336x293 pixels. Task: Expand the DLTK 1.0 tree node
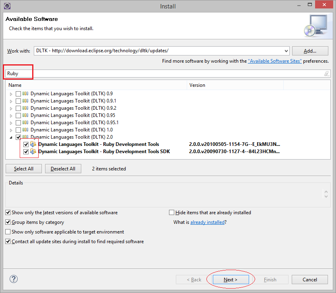coord(11,130)
